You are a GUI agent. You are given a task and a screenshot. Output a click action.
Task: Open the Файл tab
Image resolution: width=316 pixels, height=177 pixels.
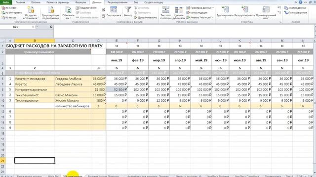point(6,2)
